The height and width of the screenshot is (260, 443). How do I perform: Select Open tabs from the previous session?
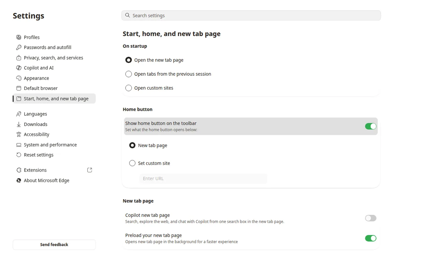[x=128, y=74]
